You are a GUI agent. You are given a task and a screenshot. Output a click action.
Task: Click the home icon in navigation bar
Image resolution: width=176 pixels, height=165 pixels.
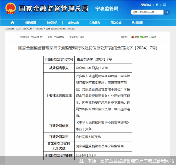[12, 23]
